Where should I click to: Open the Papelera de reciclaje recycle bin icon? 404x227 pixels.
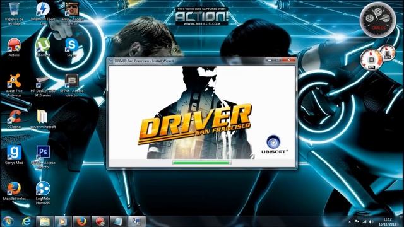point(14,13)
